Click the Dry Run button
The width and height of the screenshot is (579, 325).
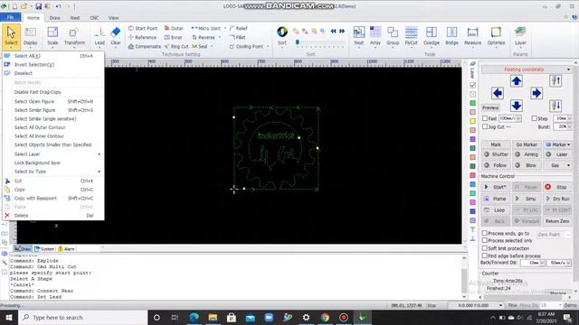(557, 199)
